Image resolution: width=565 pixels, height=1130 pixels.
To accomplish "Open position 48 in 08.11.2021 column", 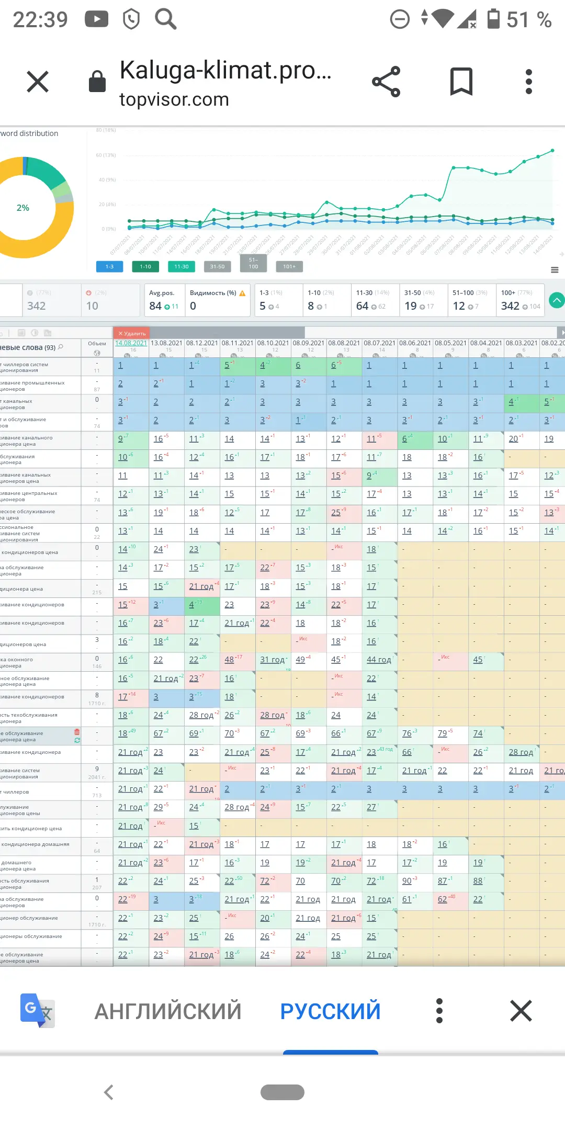I will point(229,660).
